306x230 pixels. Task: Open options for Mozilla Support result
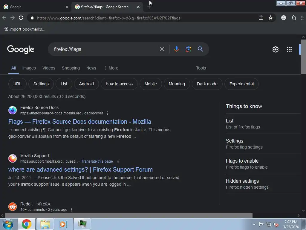click(118, 161)
